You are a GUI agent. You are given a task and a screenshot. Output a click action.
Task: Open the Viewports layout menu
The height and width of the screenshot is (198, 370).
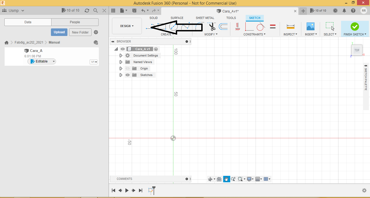point(267,179)
